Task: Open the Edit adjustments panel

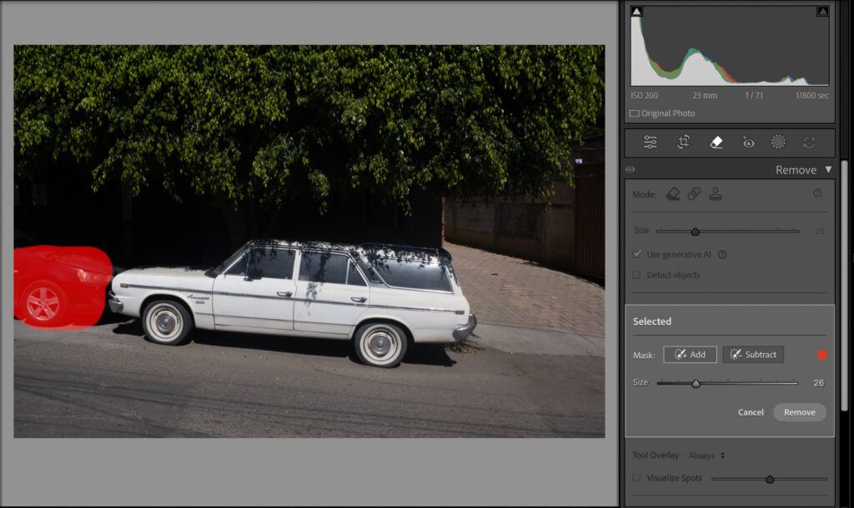Action: pyautogui.click(x=650, y=142)
